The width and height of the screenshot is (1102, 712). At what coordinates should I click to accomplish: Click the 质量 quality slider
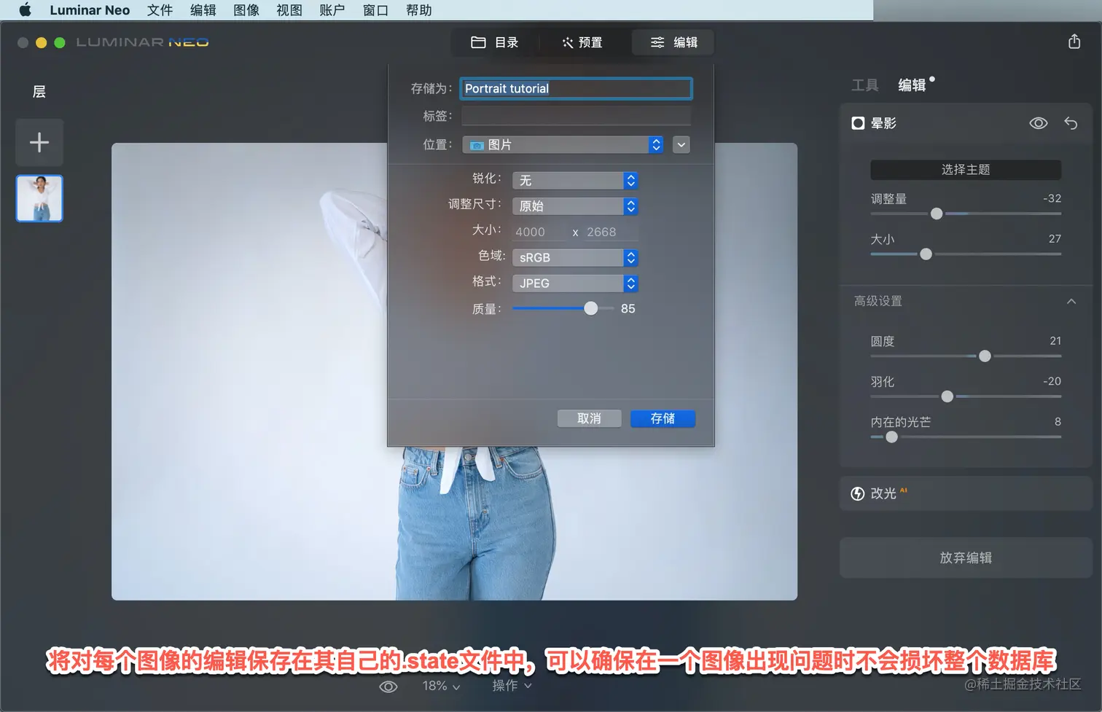pos(563,308)
